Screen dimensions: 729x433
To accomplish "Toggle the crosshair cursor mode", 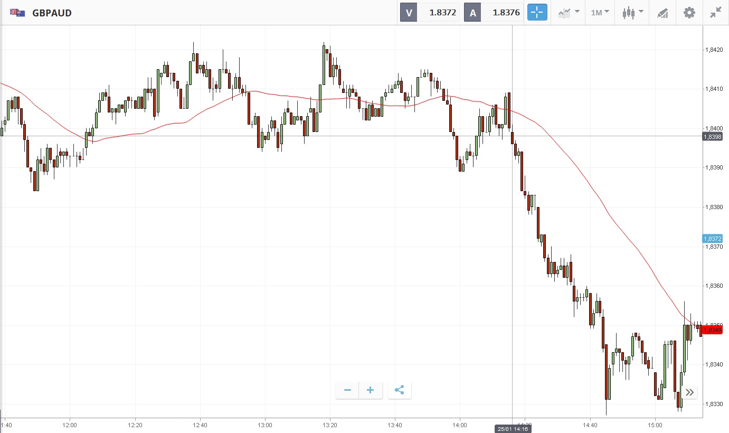I will (x=537, y=13).
